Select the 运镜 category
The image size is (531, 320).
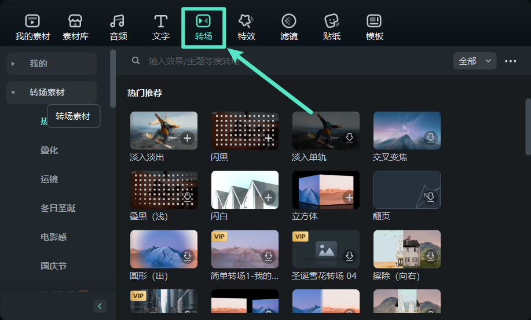coord(49,179)
